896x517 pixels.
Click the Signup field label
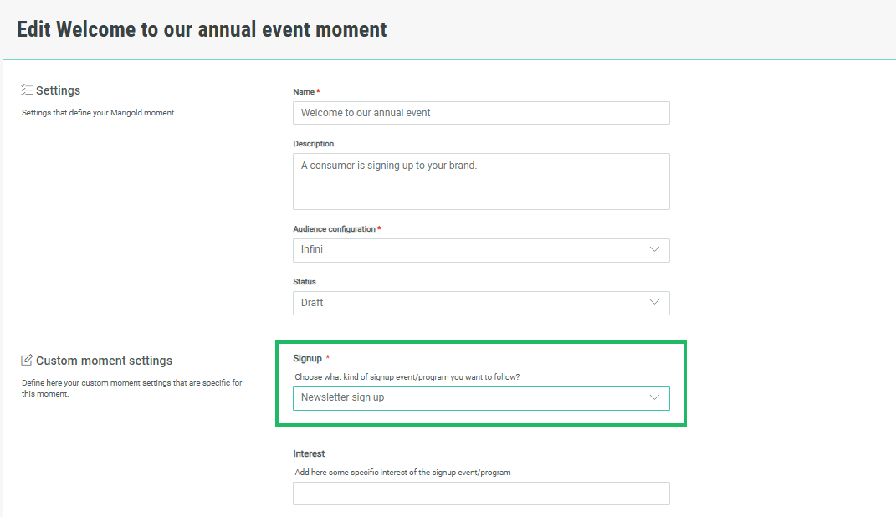click(307, 358)
